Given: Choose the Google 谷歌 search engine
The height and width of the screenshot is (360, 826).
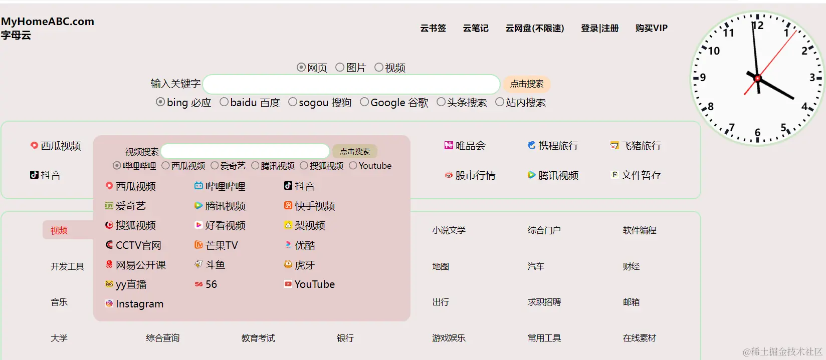Looking at the screenshot, I should coord(364,102).
